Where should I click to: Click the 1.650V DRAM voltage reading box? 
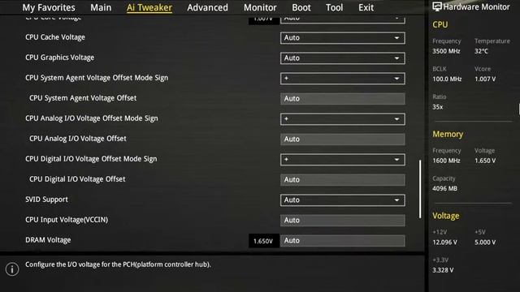coord(263,241)
